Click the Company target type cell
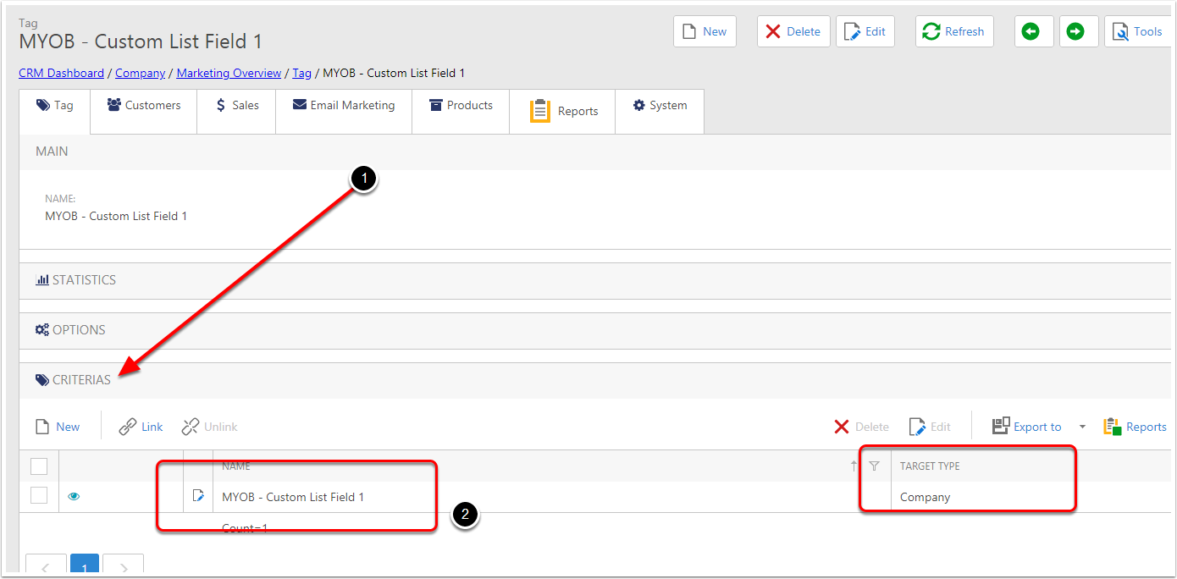Screen dimensions: 1177x579 coord(925,497)
